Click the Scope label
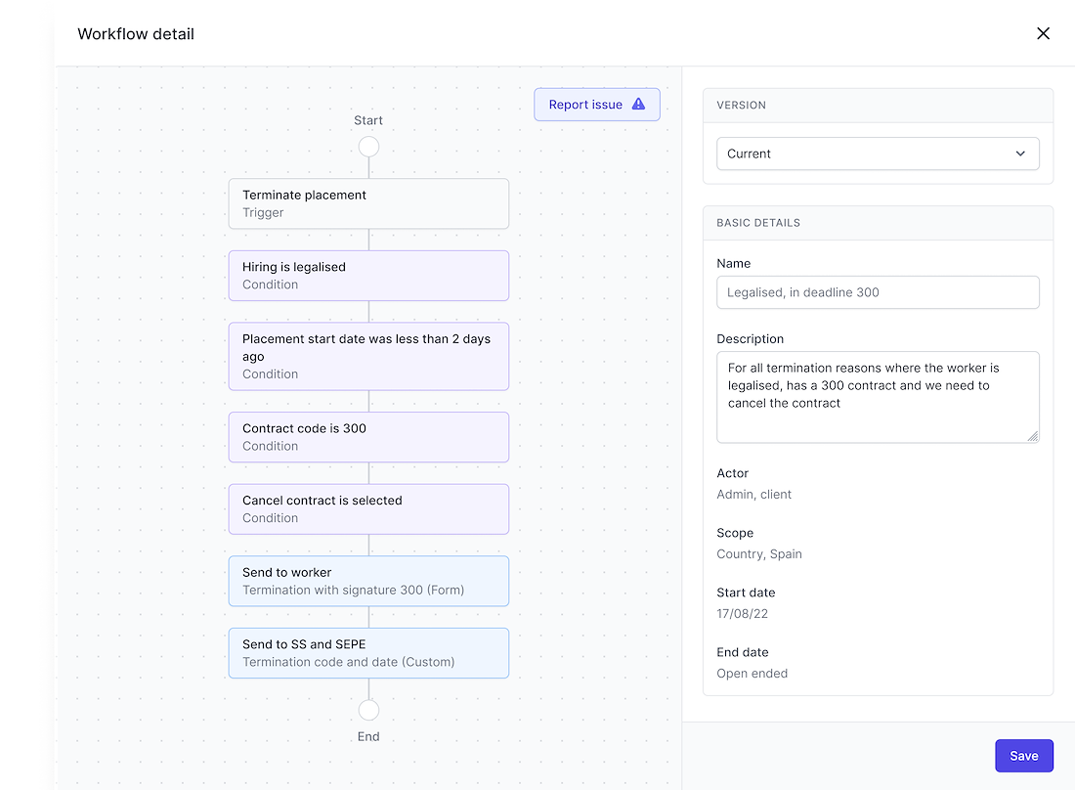 [x=735, y=533]
